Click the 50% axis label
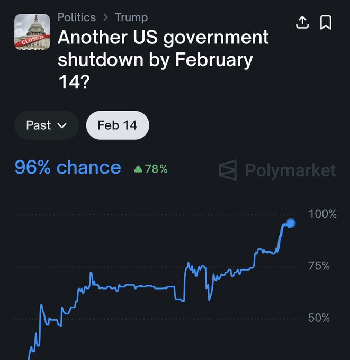 319,318
